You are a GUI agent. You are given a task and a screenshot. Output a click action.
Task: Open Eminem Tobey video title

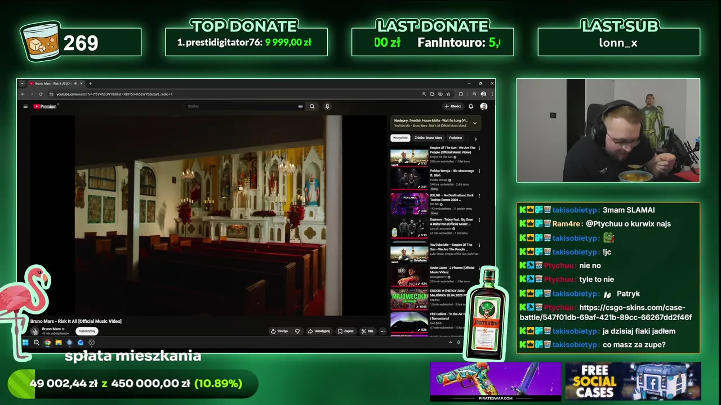click(452, 222)
